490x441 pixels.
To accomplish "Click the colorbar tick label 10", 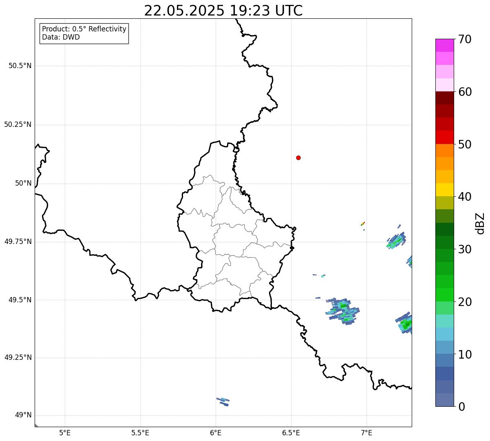I will [465, 355].
